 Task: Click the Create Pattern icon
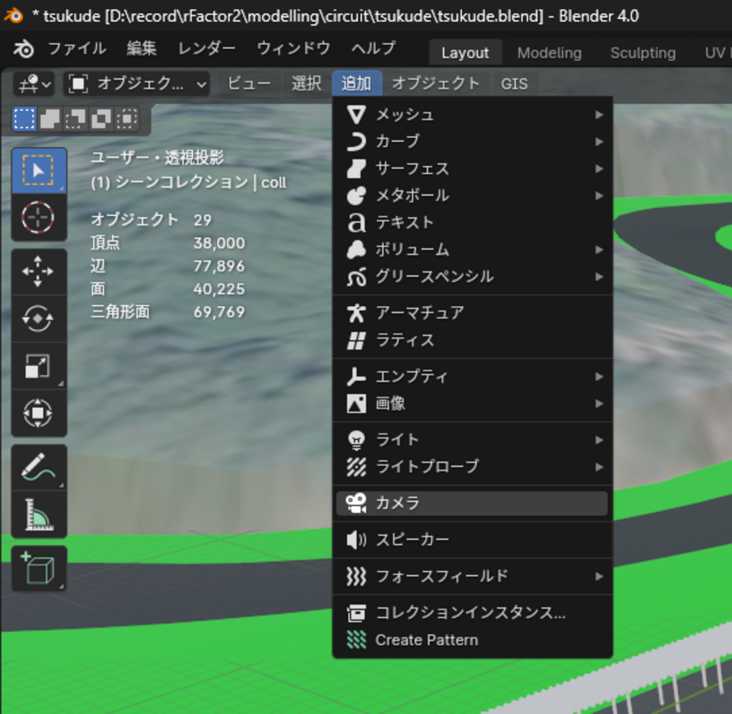click(x=356, y=640)
